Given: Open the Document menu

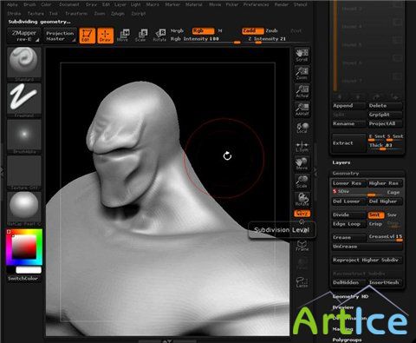Looking at the screenshot, I should (x=69, y=4).
